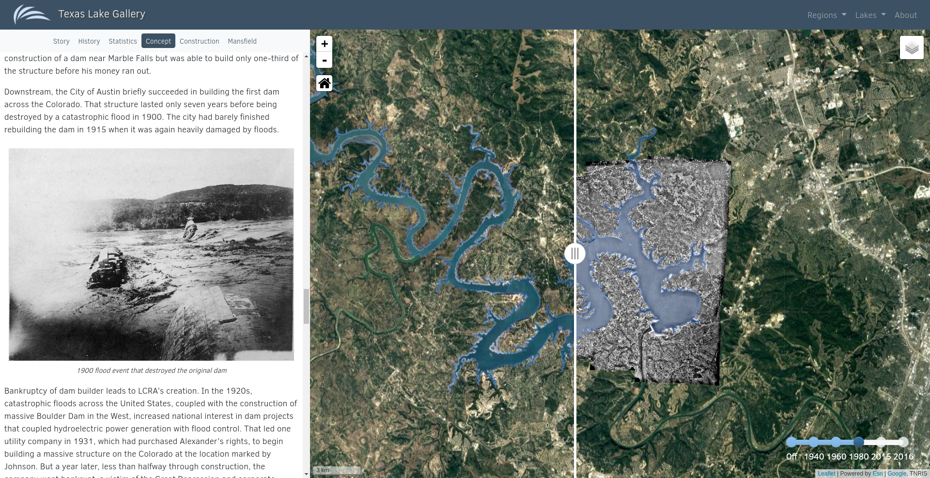Zoom in on the map

[x=324, y=44]
